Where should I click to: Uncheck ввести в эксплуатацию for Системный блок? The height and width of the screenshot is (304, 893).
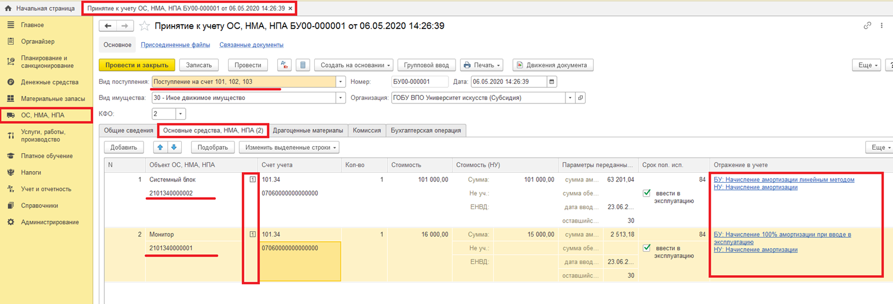point(647,194)
